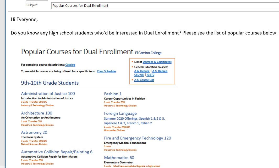The width and height of the screenshot is (279, 168).
Task: Open the Degrees & Certificates link
Action: pyautogui.click(x=157, y=62)
